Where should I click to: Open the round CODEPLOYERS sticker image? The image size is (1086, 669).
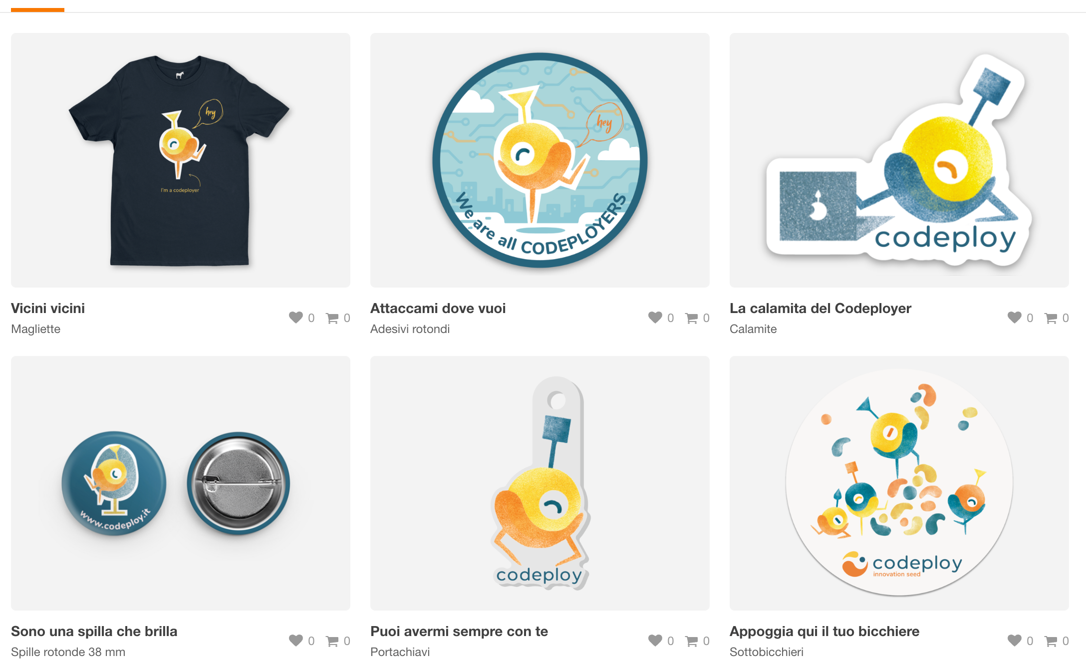tap(540, 160)
